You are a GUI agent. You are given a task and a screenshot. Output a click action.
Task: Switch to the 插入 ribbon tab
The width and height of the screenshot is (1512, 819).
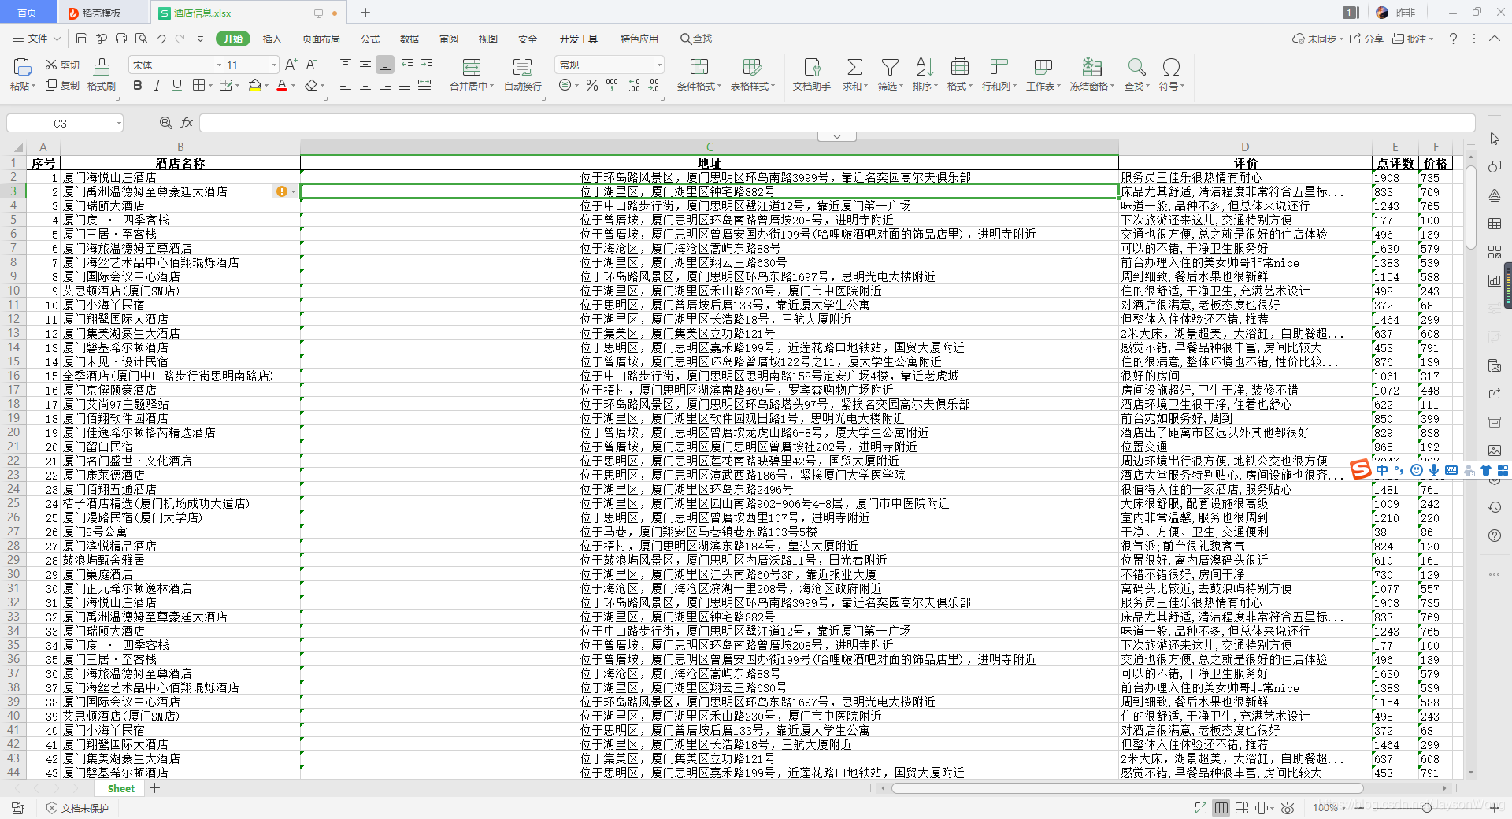pyautogui.click(x=272, y=39)
